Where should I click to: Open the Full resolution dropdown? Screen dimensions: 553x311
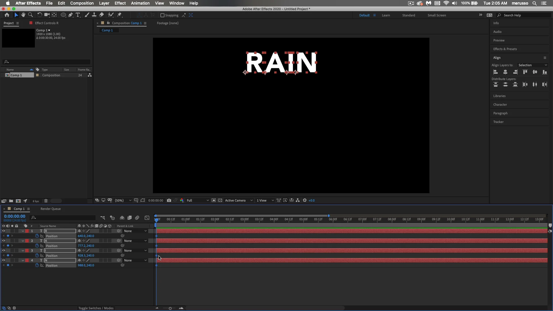tap(198, 200)
